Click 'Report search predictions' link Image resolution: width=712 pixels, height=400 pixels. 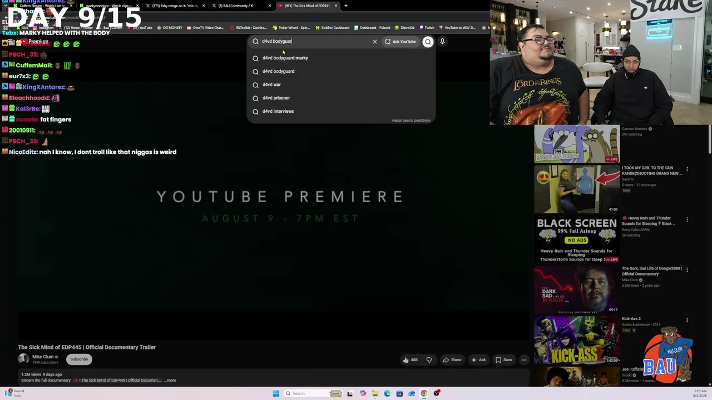click(411, 121)
